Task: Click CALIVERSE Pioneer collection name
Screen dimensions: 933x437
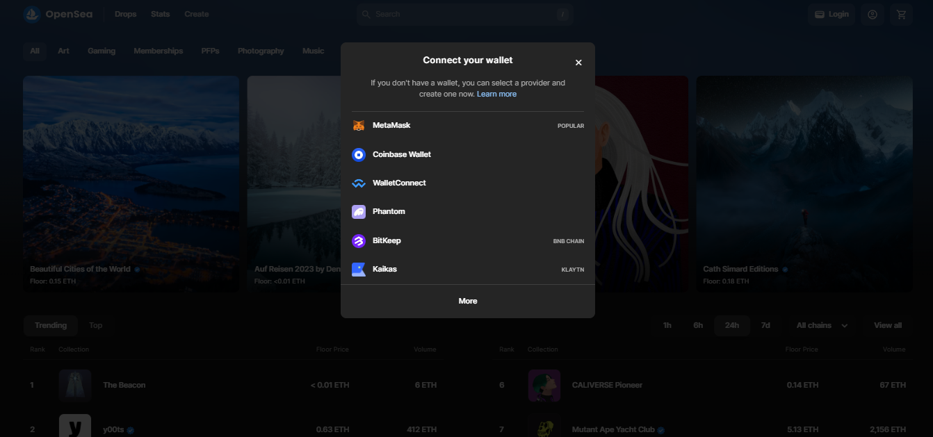Action: tap(607, 385)
